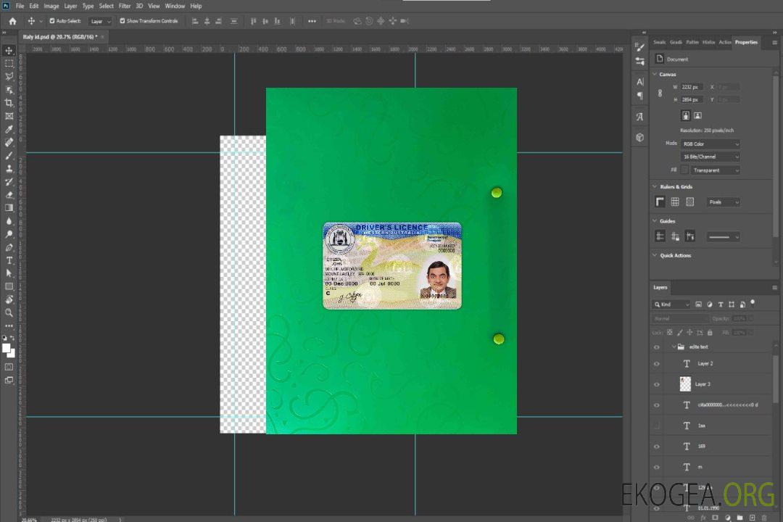Uncheck the Auto-Select checkbox
783x522 pixels.
coord(52,21)
